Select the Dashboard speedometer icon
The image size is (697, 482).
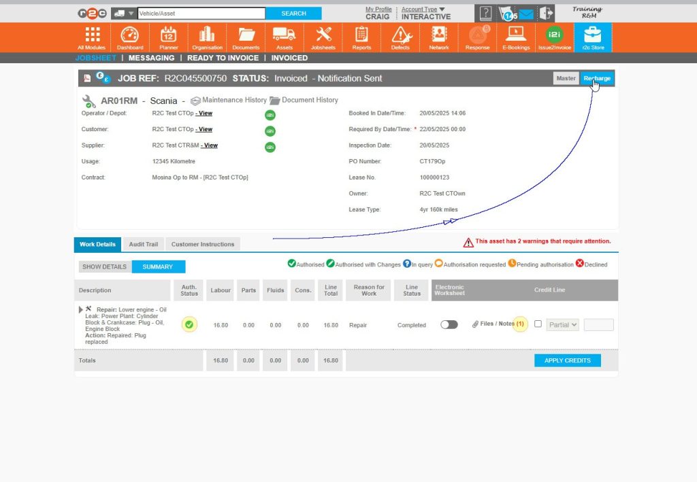coord(129,34)
